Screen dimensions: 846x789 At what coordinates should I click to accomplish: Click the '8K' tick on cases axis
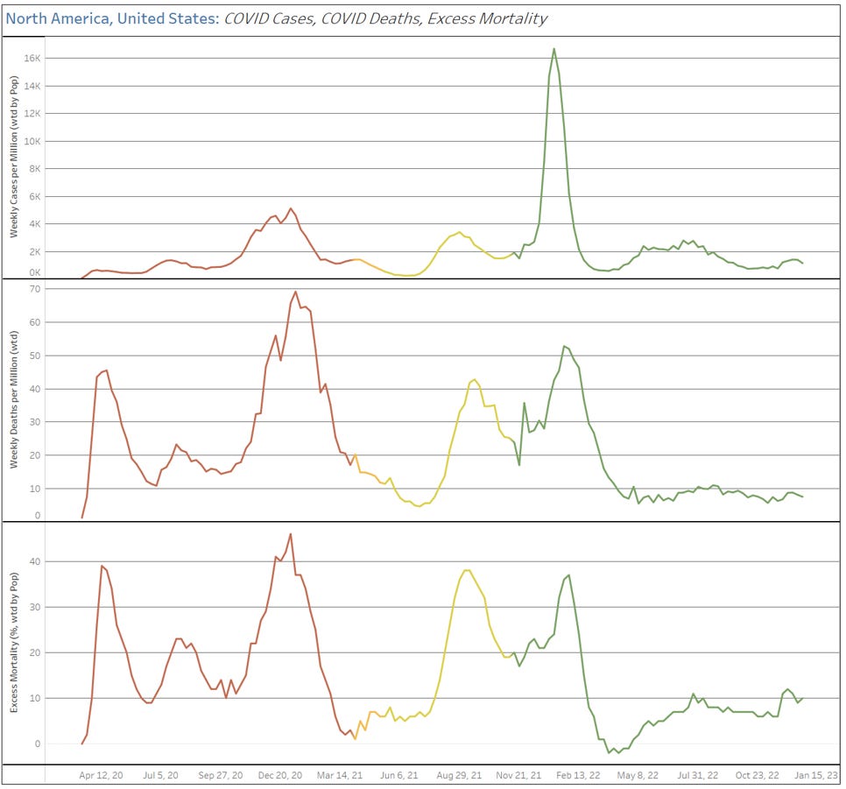(x=34, y=169)
